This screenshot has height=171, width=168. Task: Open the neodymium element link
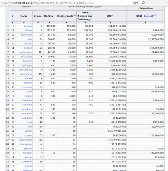pyautogui.click(x=26, y=140)
